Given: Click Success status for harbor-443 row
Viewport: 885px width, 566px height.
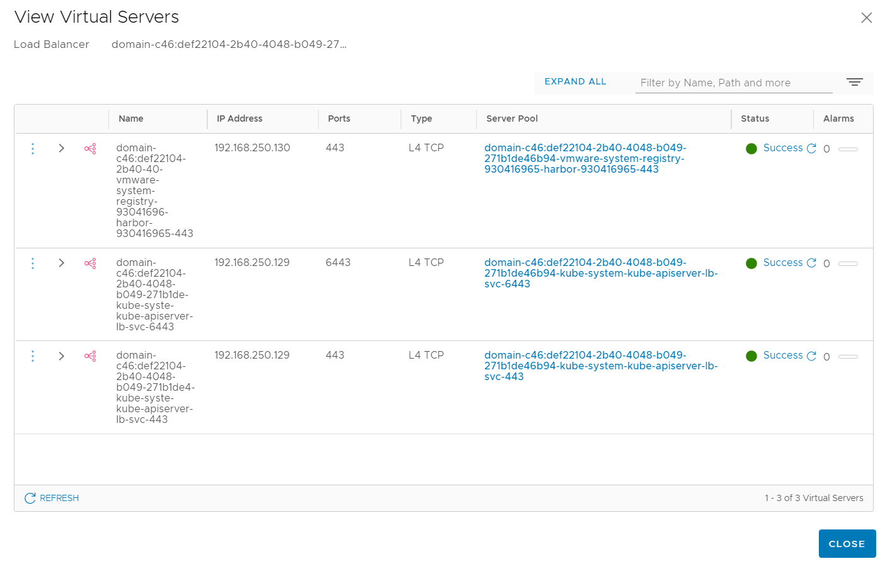Looking at the screenshot, I should tap(783, 148).
